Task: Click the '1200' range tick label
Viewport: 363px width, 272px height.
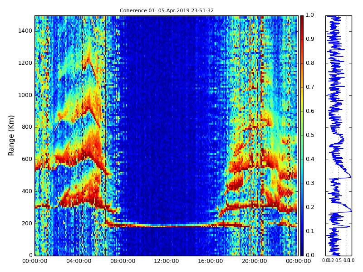Action: (x=25, y=63)
